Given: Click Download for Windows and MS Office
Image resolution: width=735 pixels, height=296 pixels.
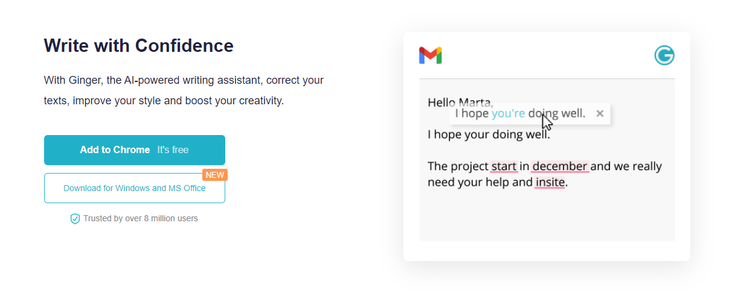Looking at the screenshot, I should click(134, 188).
